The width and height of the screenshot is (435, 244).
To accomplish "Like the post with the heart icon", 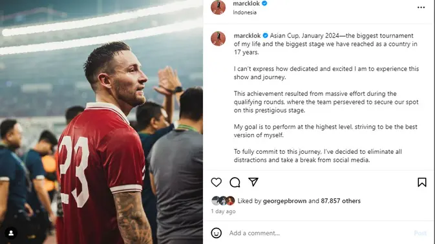I will [216, 182].
